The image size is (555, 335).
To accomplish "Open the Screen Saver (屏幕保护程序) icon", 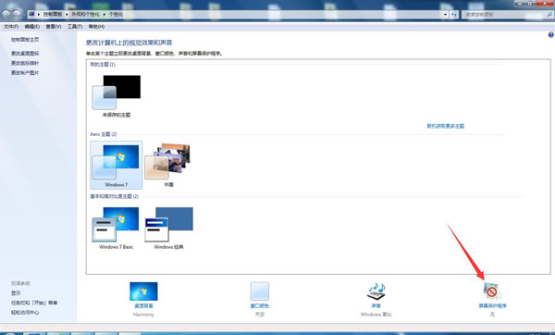I will pyautogui.click(x=492, y=292).
